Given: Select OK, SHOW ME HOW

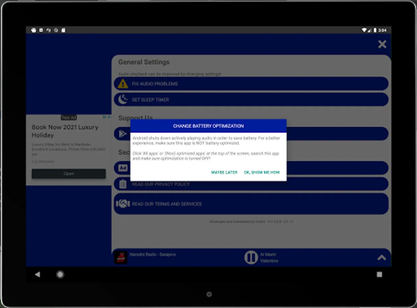Looking at the screenshot, I should coord(262,172).
